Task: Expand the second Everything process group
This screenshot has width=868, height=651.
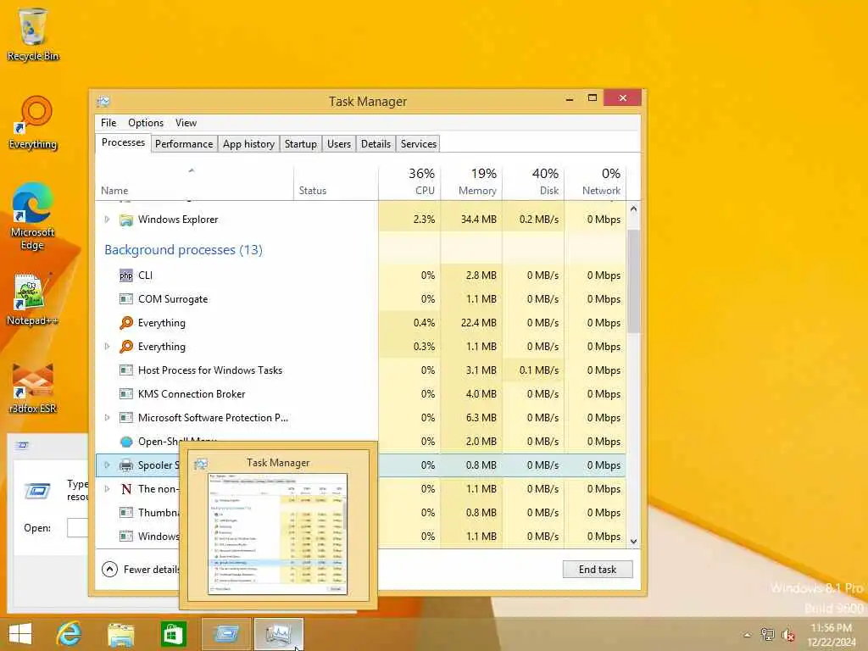Action: (108, 347)
